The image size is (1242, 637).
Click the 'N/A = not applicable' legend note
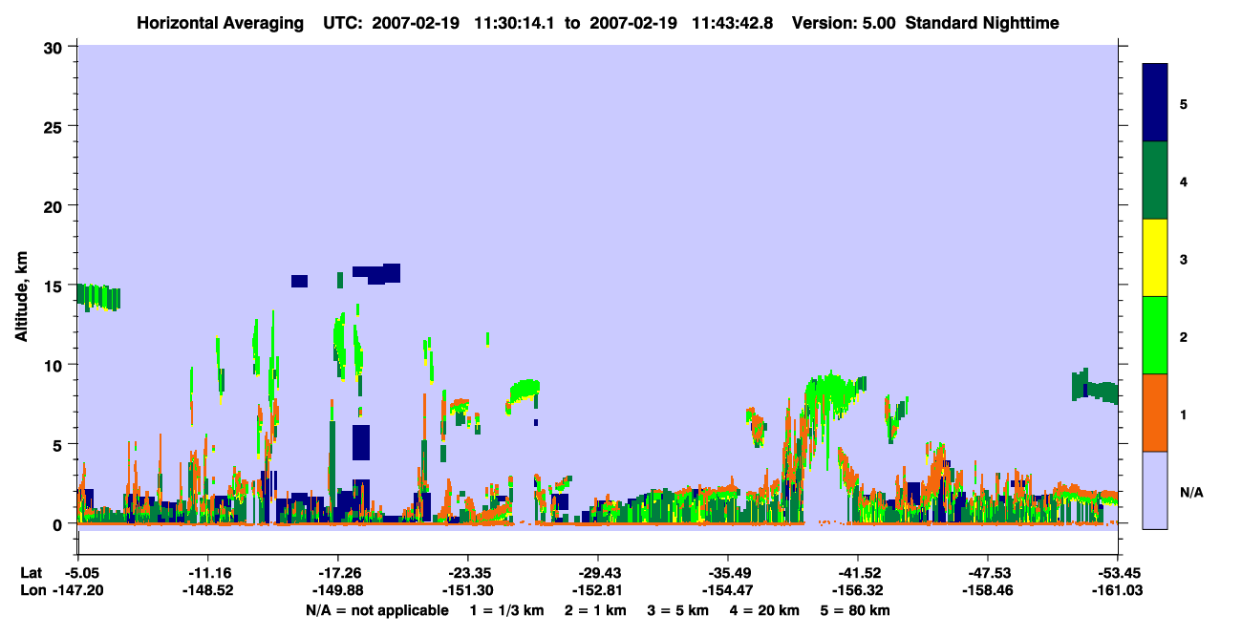coord(377,610)
